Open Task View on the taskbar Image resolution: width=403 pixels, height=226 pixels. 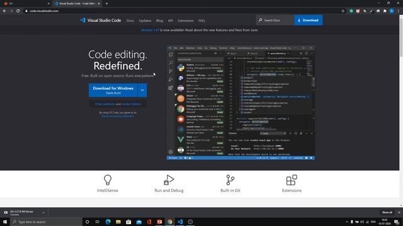coord(98,222)
